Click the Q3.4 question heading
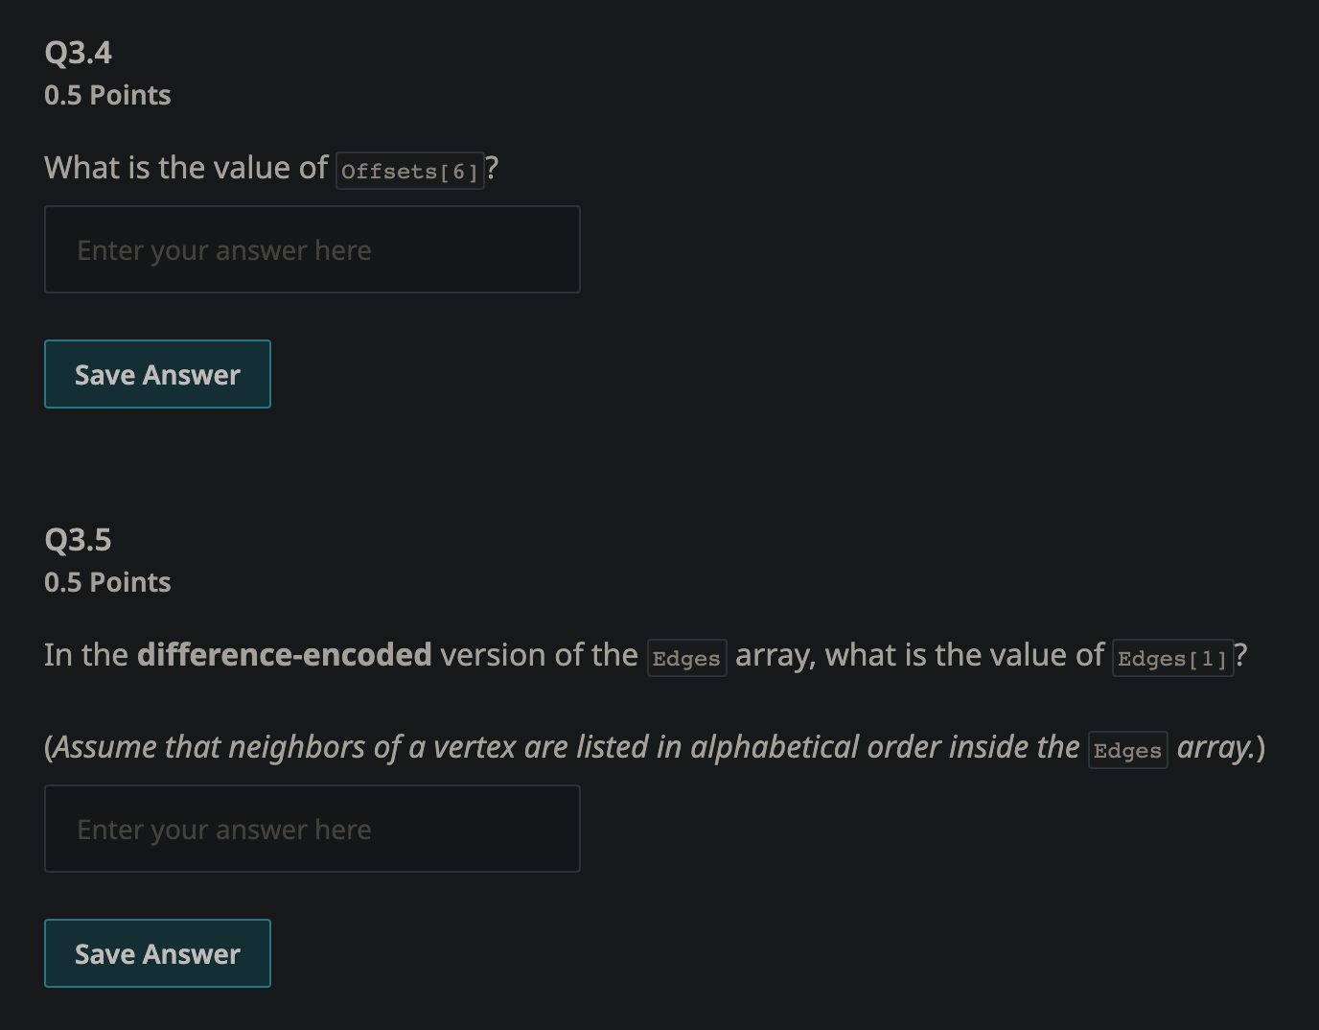 tap(78, 52)
